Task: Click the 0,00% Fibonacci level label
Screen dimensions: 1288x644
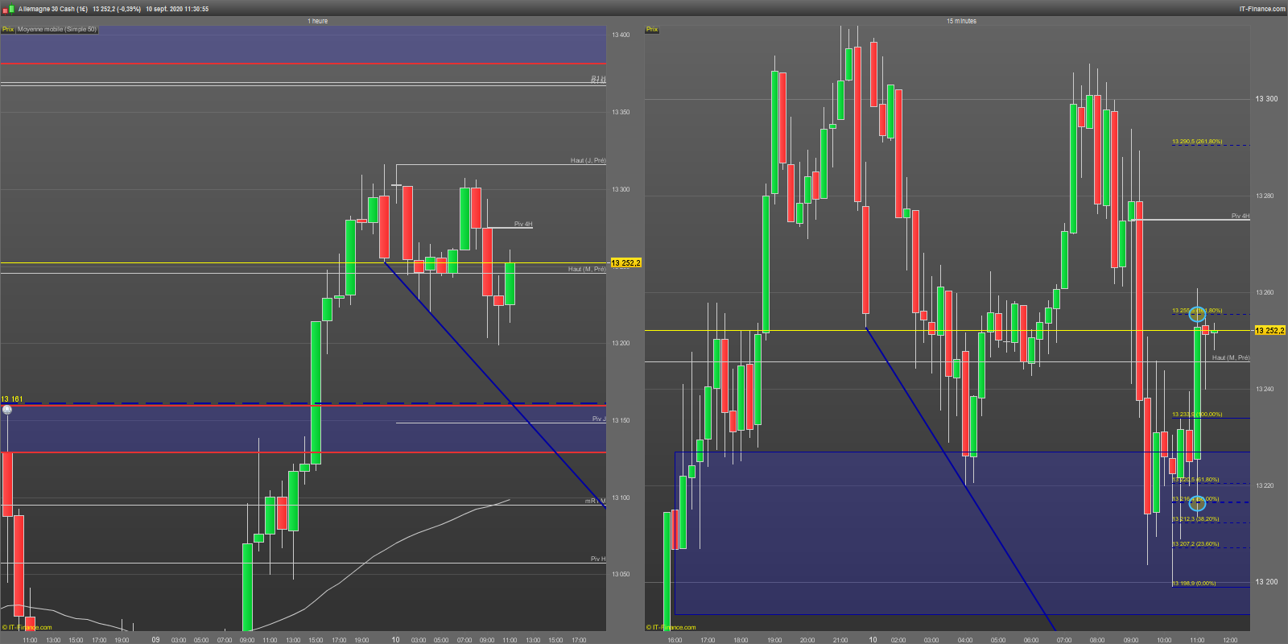Action: coord(1194,584)
